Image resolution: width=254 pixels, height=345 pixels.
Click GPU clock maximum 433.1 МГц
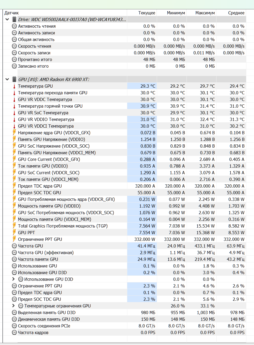coord(205,246)
